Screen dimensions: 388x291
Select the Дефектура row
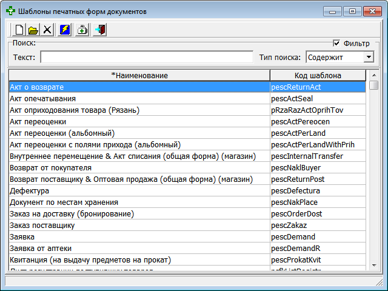pyautogui.click(x=139, y=191)
